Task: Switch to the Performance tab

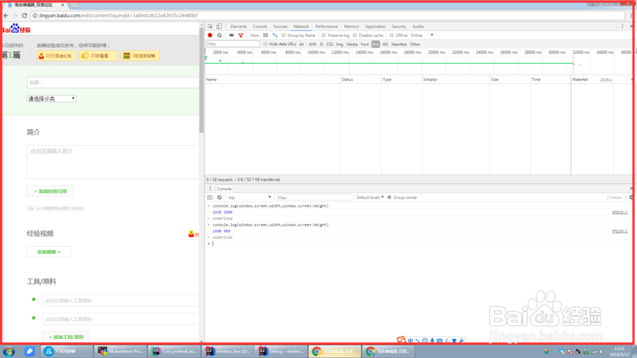Action: click(x=326, y=26)
